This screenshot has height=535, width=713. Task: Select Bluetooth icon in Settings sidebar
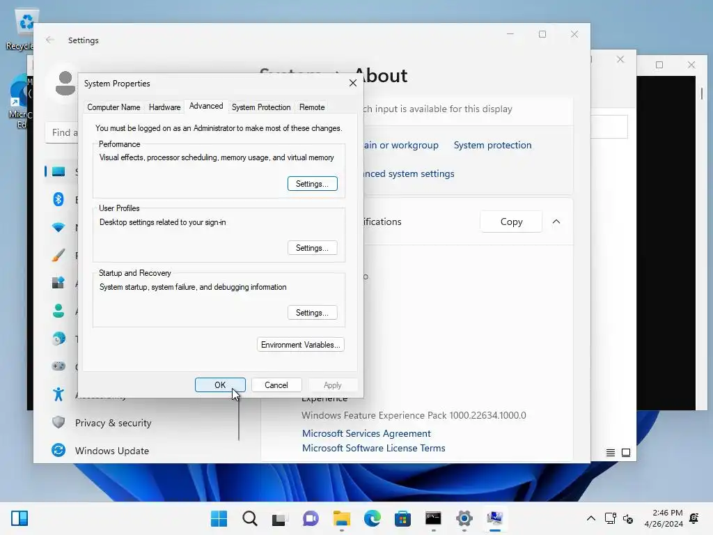tap(58, 199)
